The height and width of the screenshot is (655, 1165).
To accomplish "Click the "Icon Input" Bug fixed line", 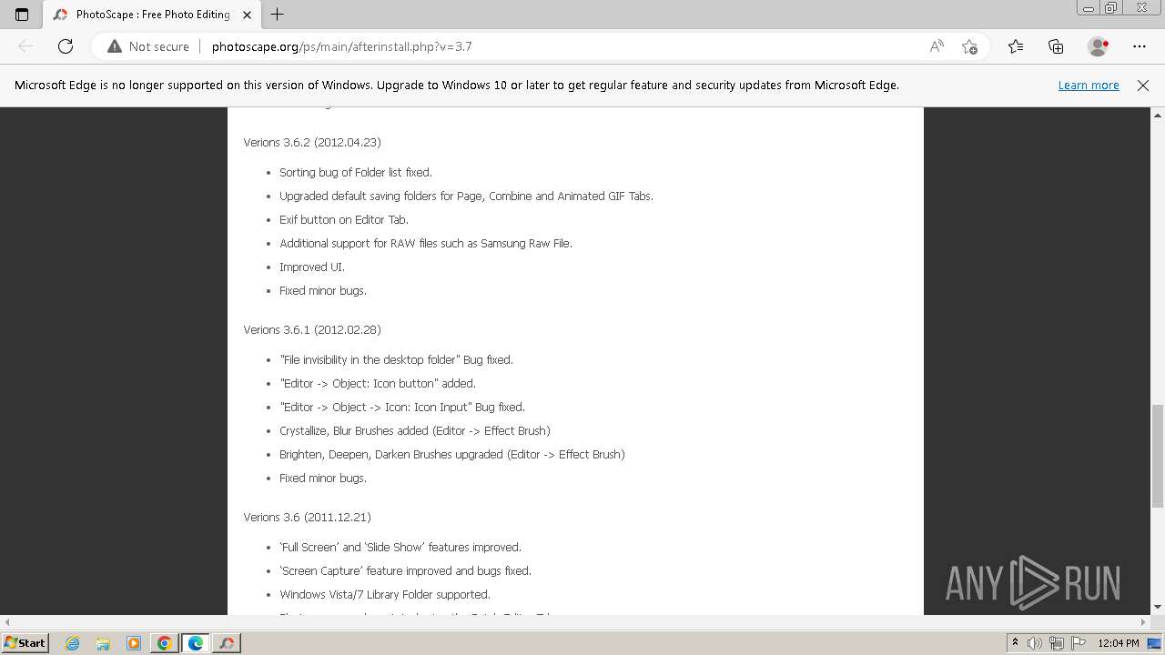I will pos(402,407).
